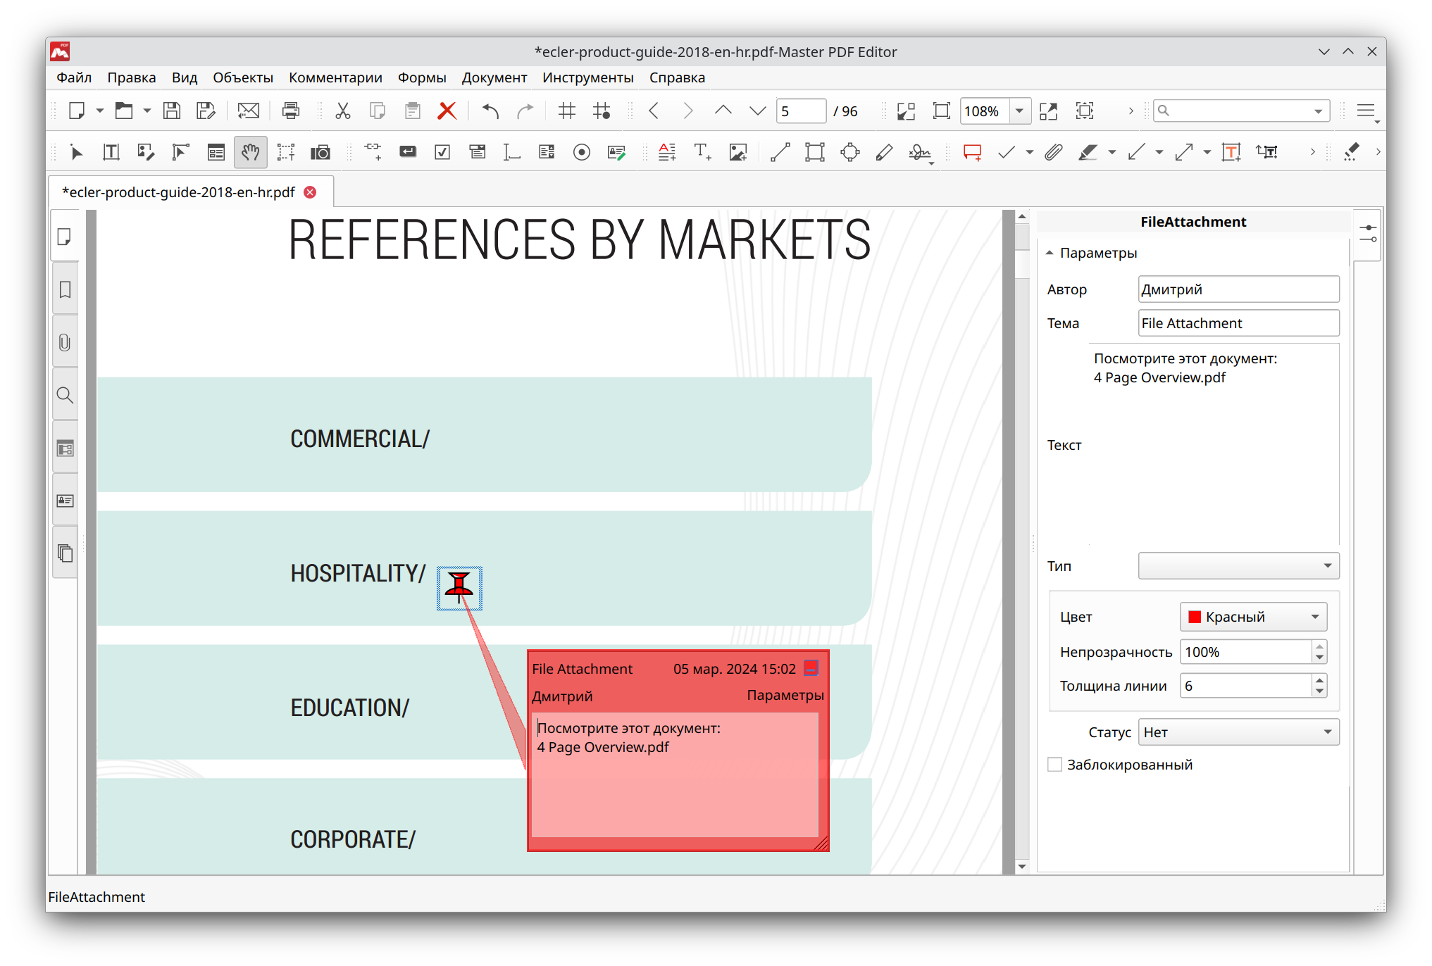Collapse the Параметры section
The width and height of the screenshot is (1432, 966).
[1050, 253]
